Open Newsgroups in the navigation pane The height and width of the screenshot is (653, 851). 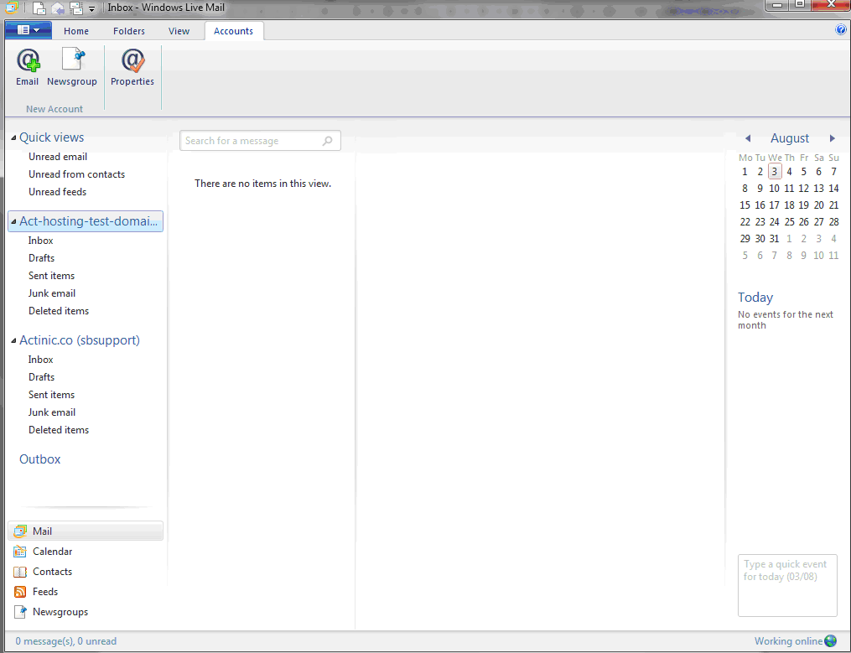coord(60,612)
